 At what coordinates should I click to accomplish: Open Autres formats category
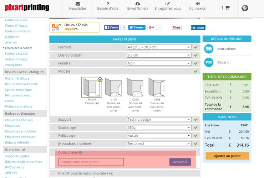click(16, 59)
